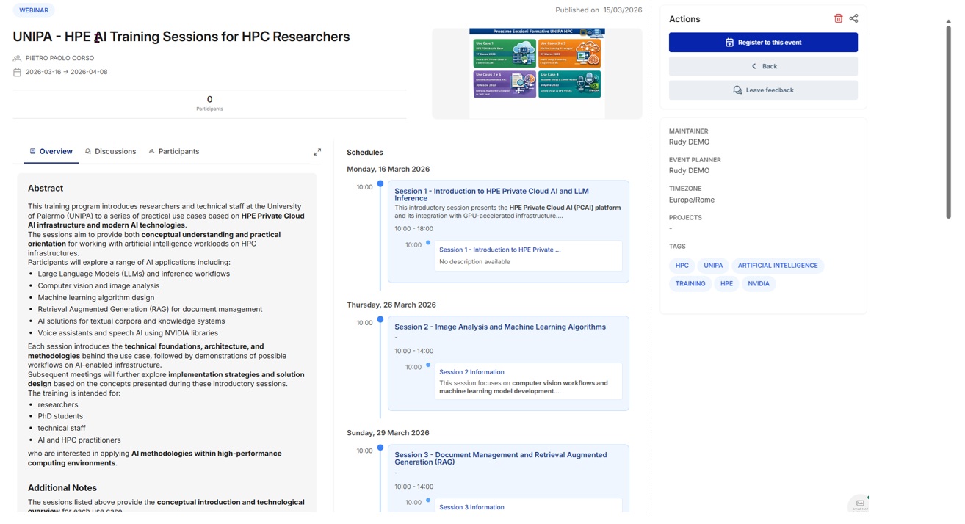Click the page vertical scrollbar
This screenshot has height=524, width=965.
pyautogui.click(x=948, y=121)
